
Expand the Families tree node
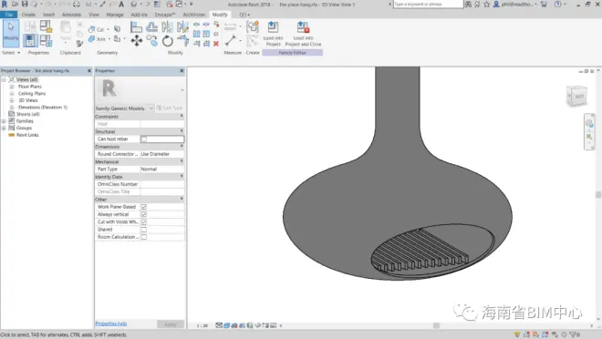tap(4, 121)
